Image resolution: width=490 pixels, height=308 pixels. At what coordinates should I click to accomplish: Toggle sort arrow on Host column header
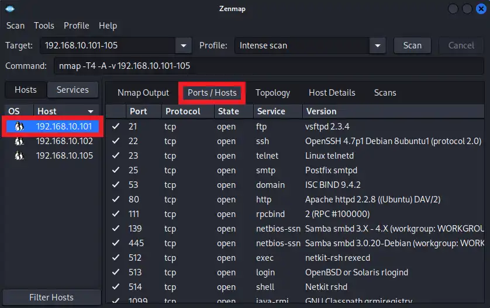[91, 111]
